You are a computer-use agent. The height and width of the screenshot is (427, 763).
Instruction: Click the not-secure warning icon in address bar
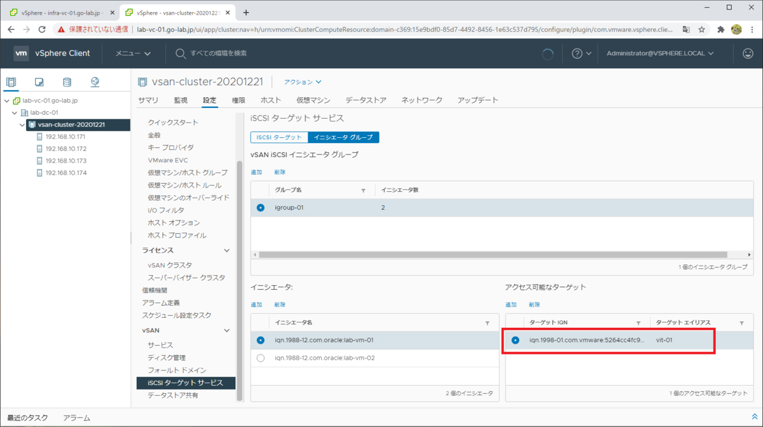(61, 29)
